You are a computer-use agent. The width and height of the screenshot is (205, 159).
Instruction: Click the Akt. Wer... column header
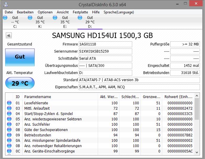[x=108, y=97]
